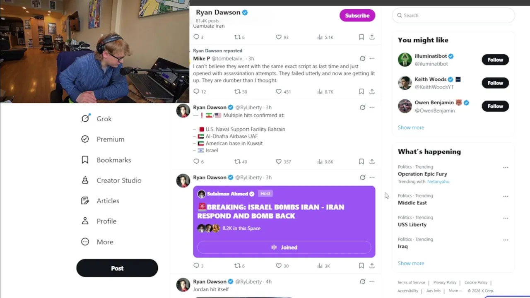
Task: Click Show more under You might like
Action: pos(411,127)
